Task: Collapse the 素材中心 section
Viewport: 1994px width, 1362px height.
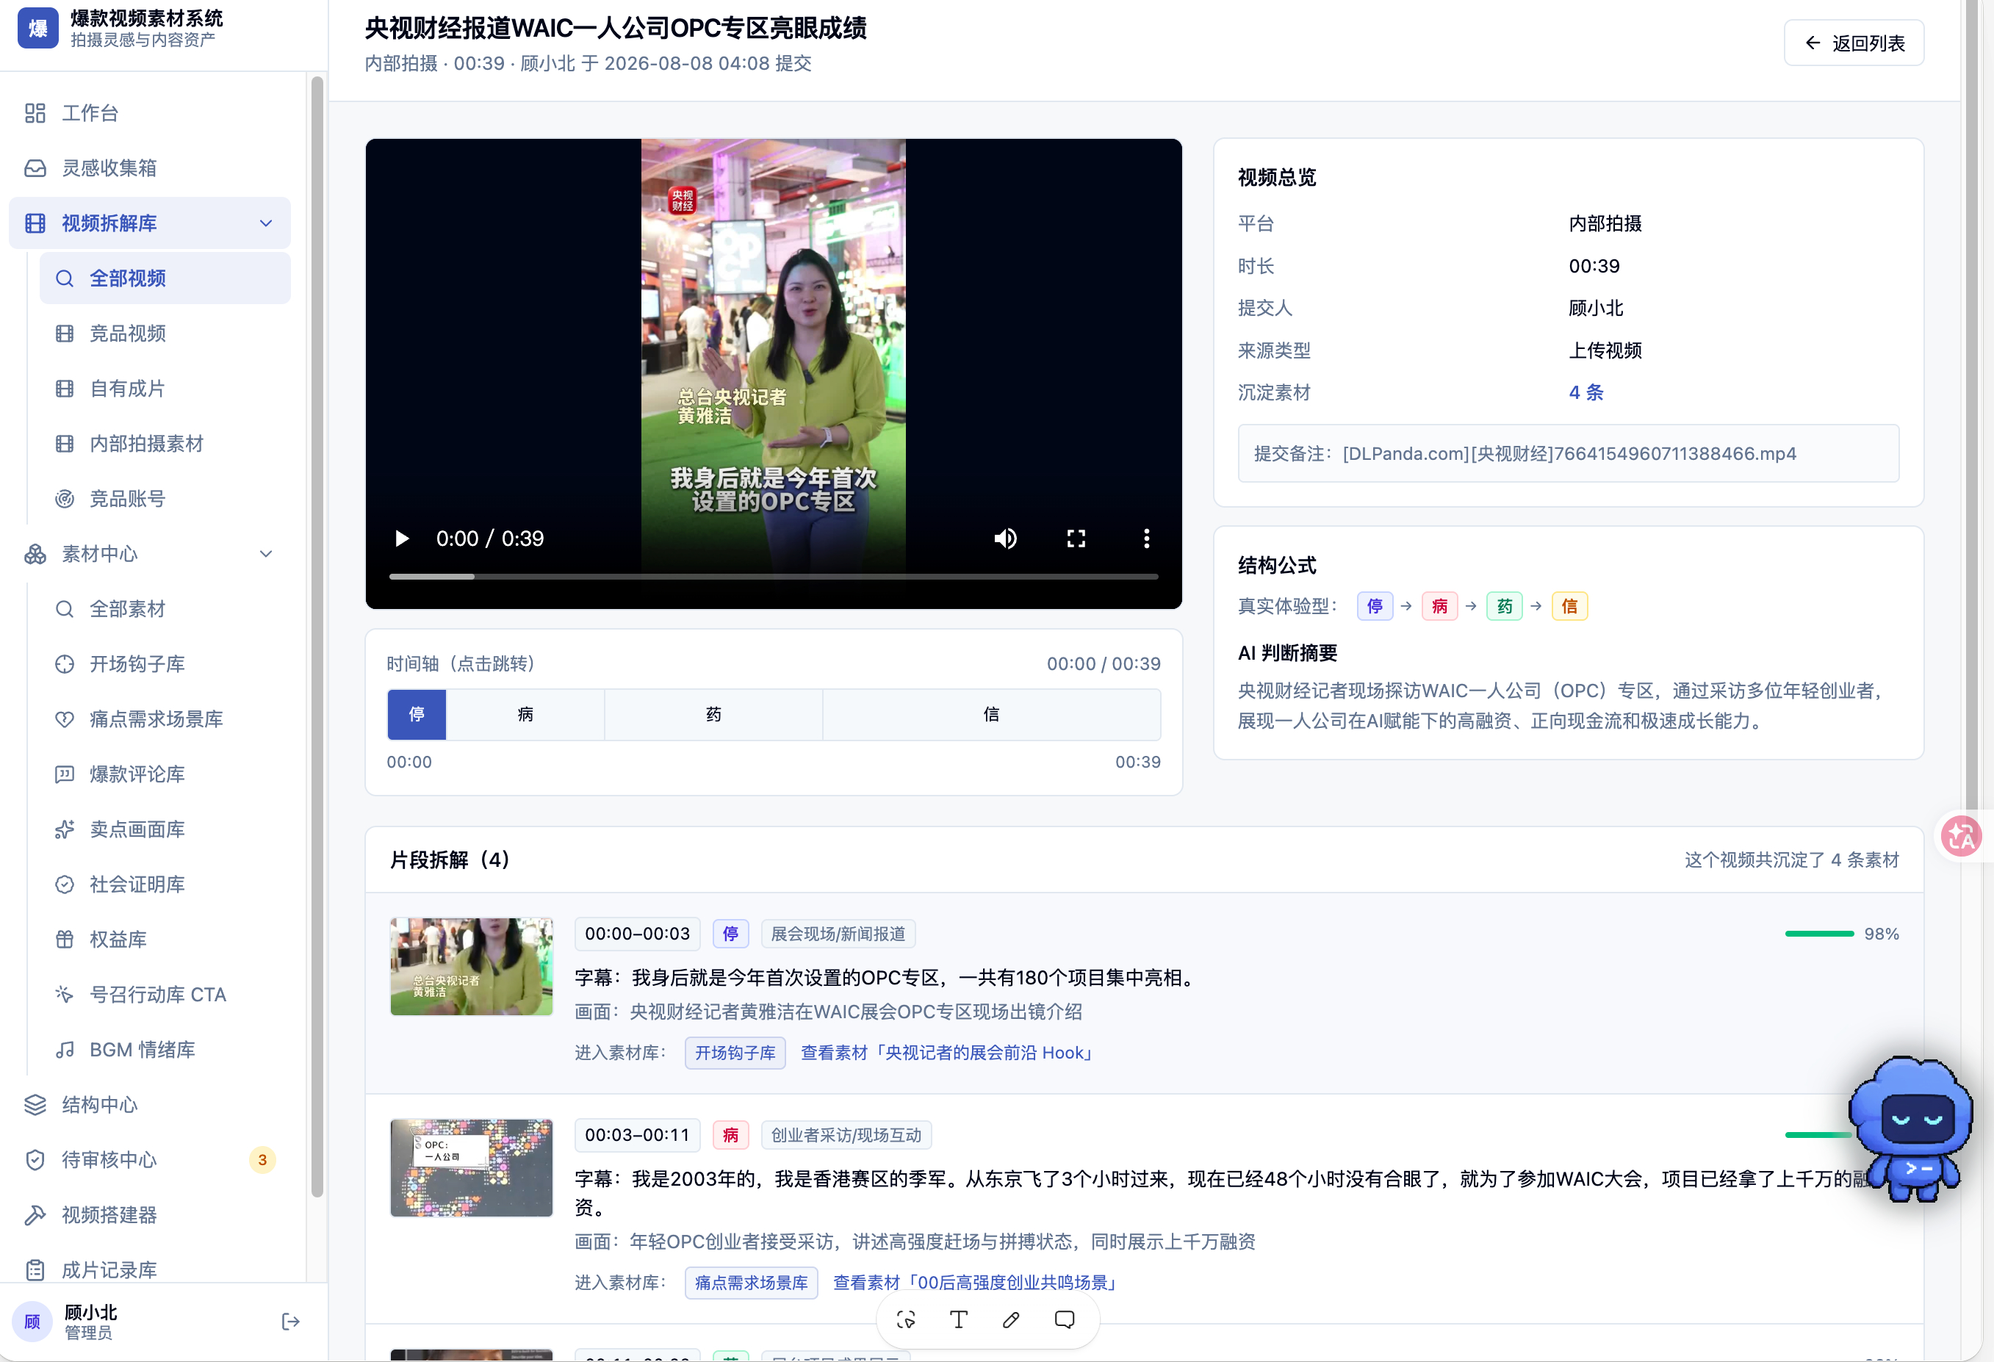Action: [266, 554]
